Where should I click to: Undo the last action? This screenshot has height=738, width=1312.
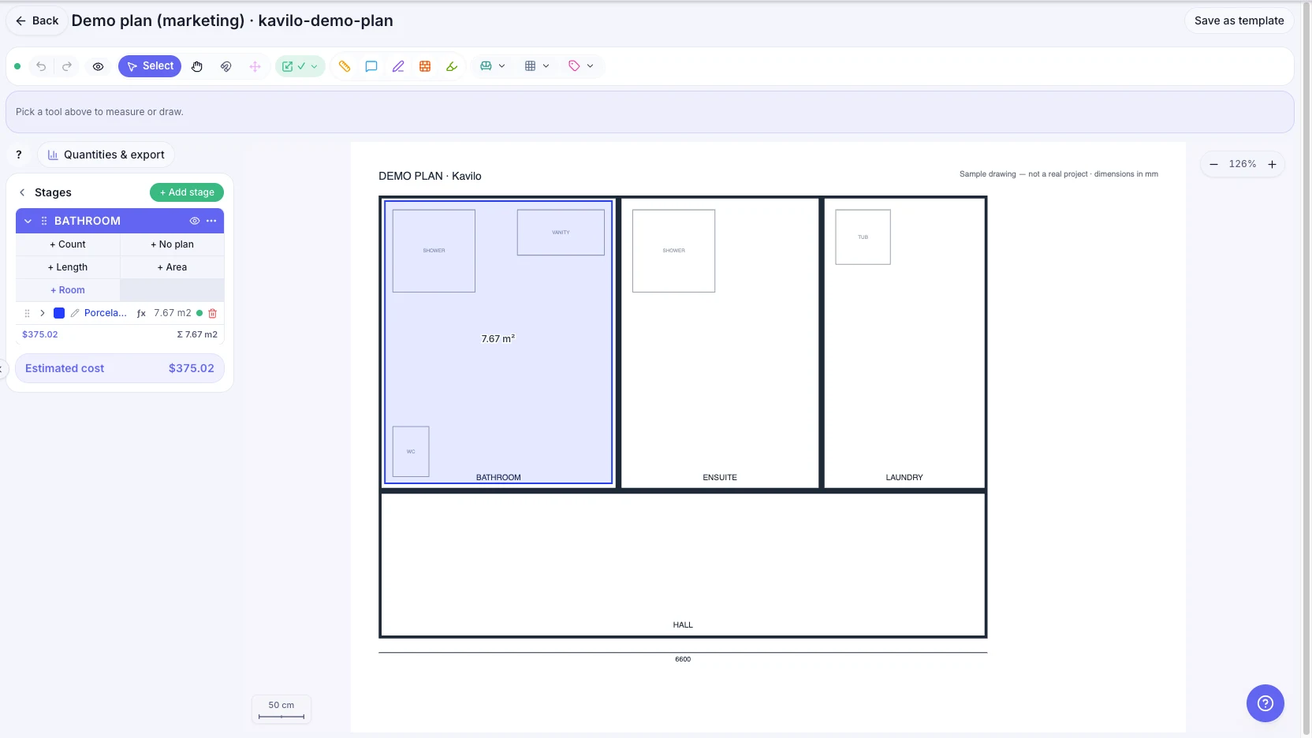(x=41, y=66)
